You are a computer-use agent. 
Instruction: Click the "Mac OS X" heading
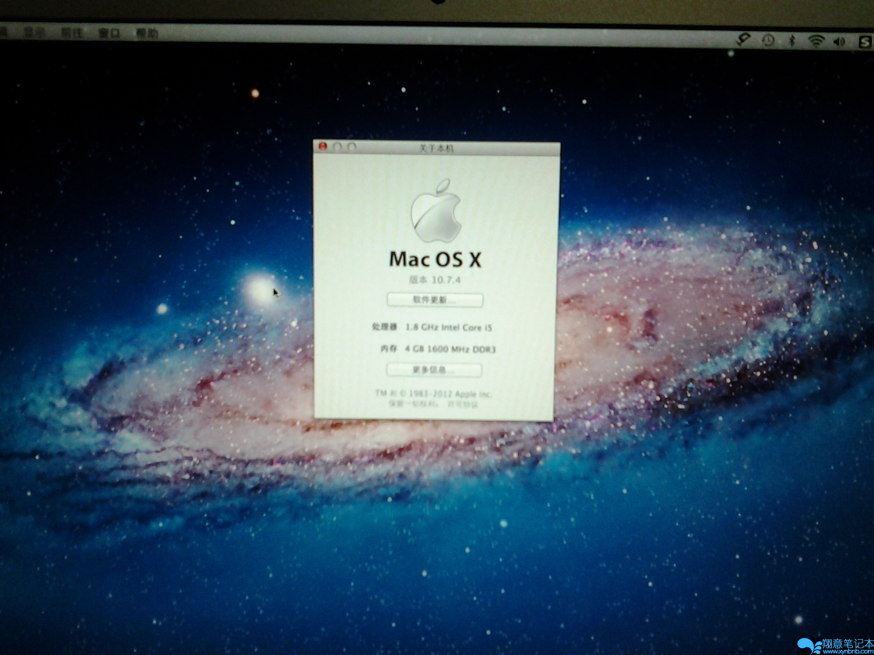pos(435,259)
